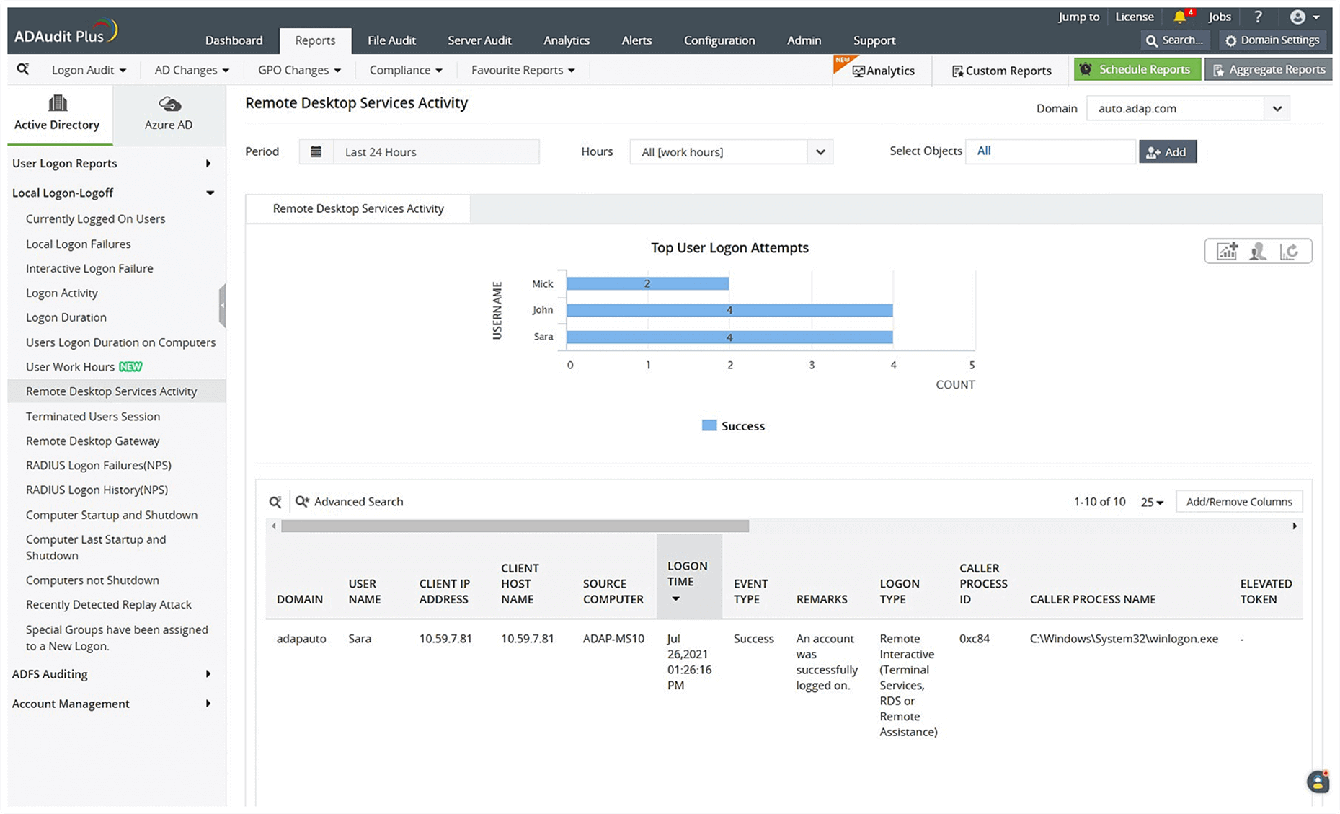This screenshot has width=1340, height=814.
Task: Click the user profile account icon
Action: click(1297, 17)
